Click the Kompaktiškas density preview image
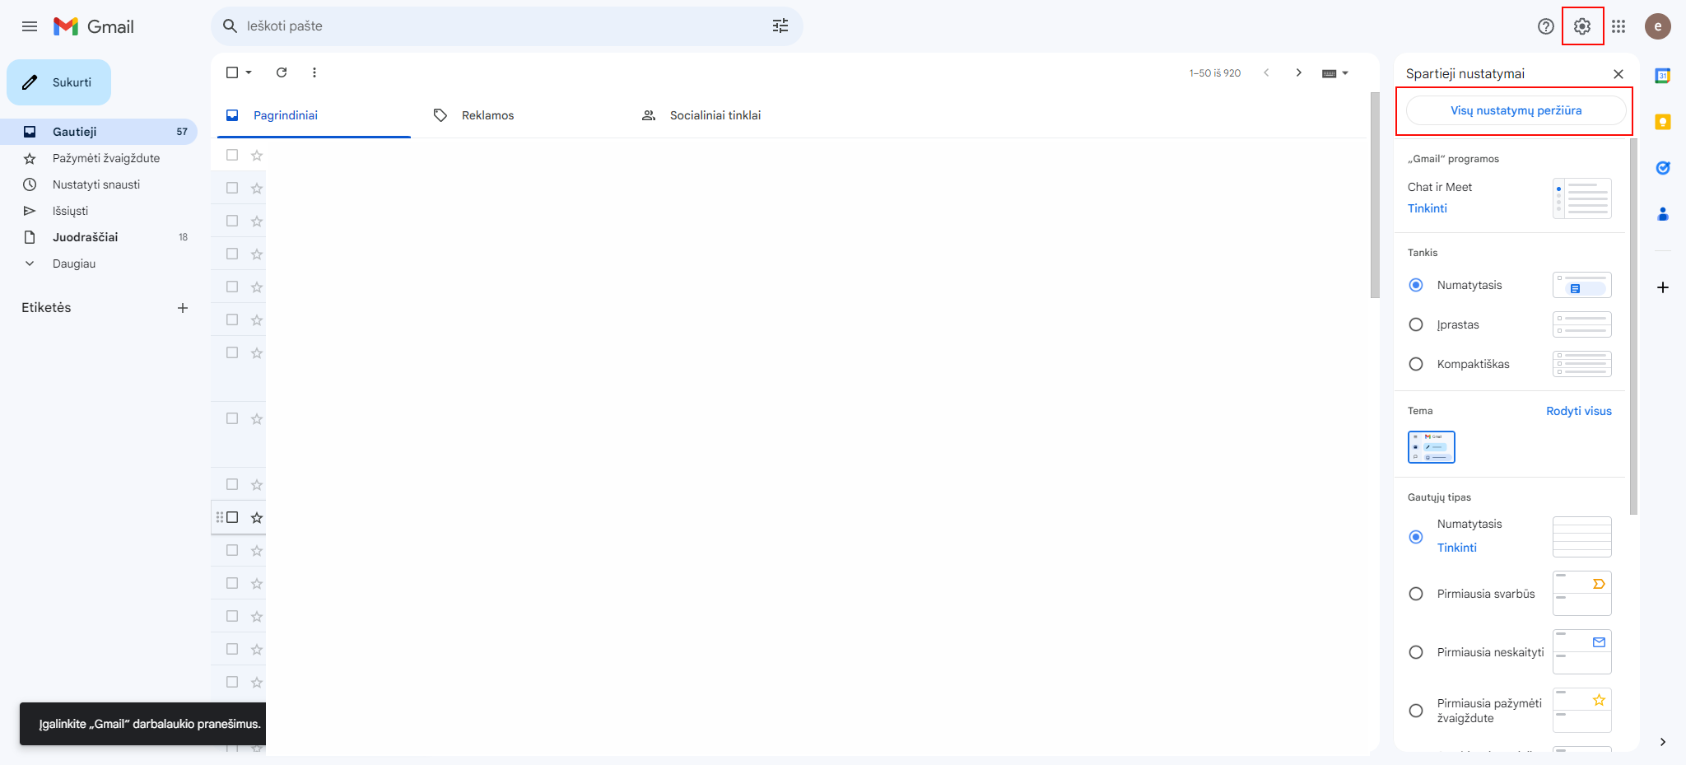Viewport: 1686px width, 765px height. (1581, 364)
